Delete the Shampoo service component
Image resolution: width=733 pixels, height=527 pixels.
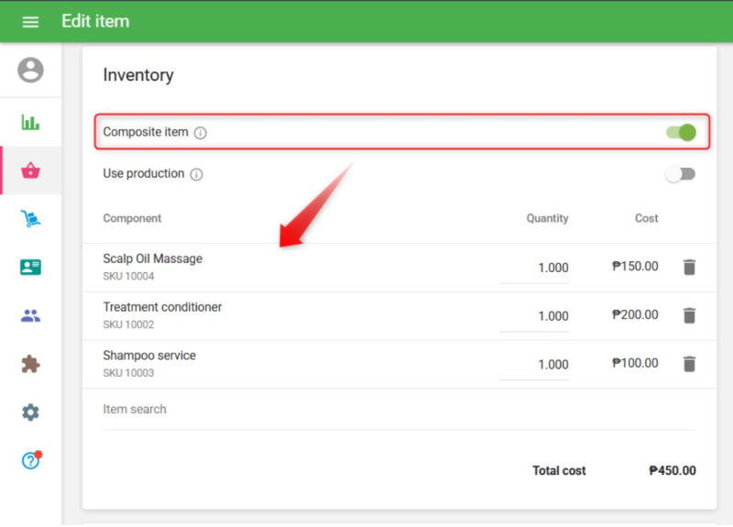pos(689,364)
